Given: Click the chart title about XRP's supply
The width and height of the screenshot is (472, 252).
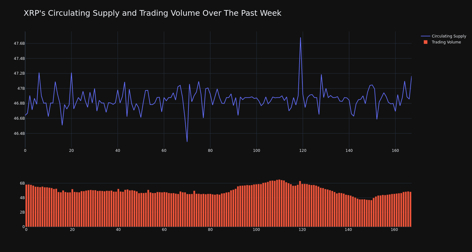Looking at the screenshot, I should (152, 13).
